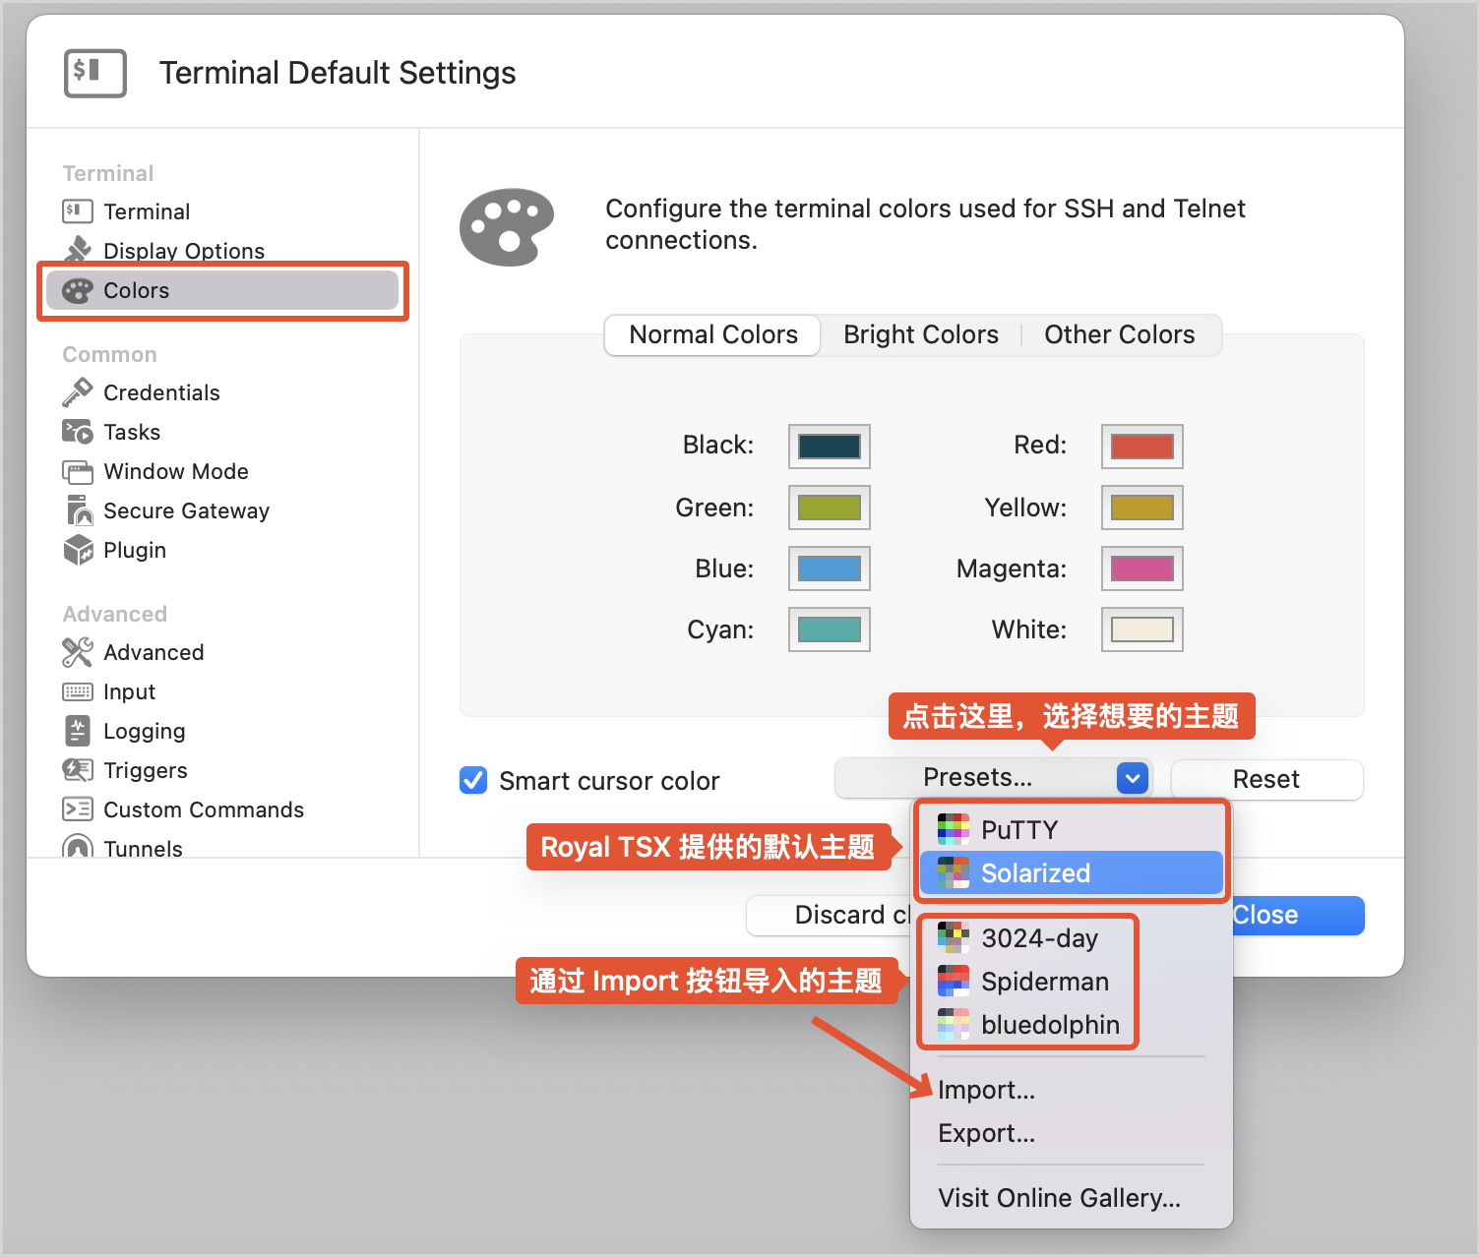
Task: Open Visit Online Gallery… entry
Action: tap(1060, 1198)
